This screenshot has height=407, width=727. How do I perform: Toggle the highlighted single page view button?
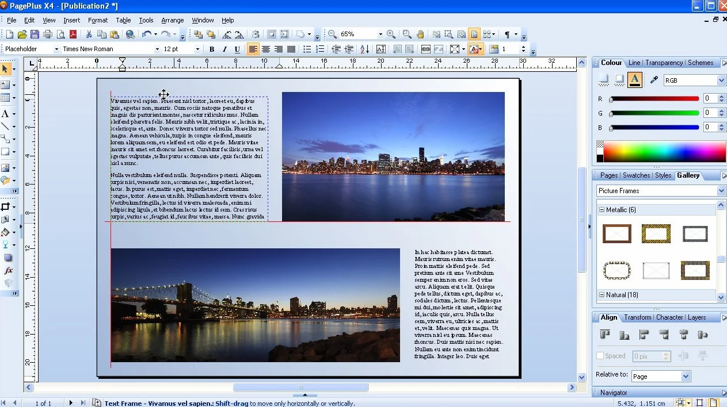pos(474,34)
